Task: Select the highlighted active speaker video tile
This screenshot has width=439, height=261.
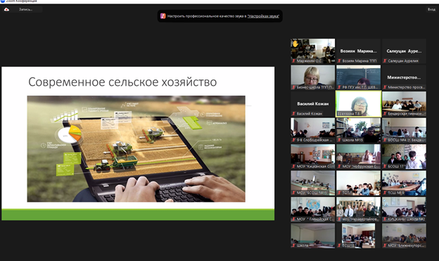Action: point(358,103)
